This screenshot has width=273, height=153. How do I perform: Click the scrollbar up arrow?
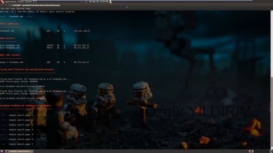click(272, 11)
